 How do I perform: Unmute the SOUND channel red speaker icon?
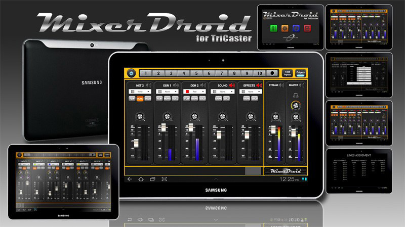pos(232,85)
